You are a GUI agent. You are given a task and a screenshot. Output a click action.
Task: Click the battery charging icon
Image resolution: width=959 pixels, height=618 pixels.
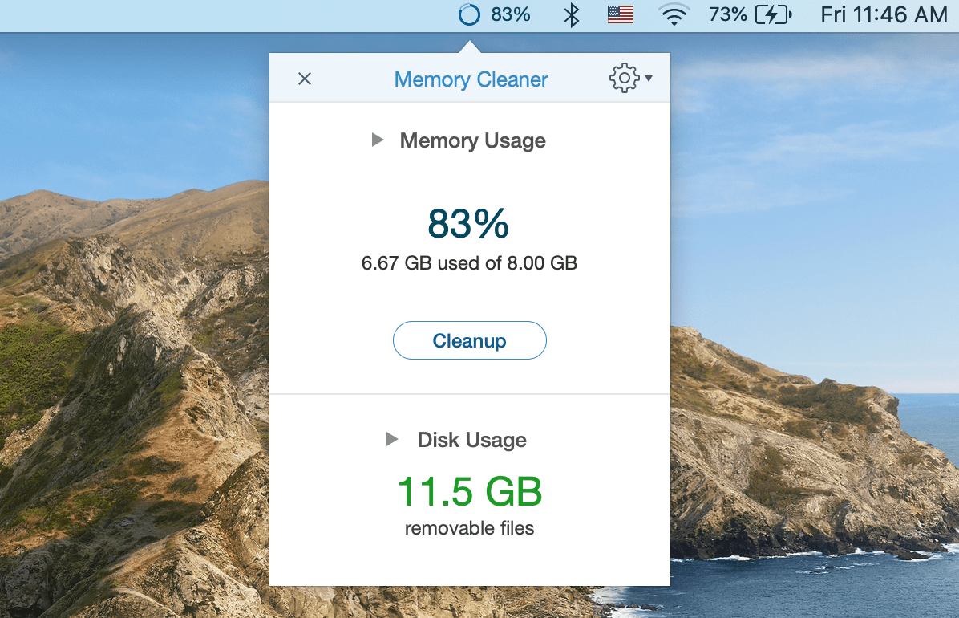click(x=774, y=14)
